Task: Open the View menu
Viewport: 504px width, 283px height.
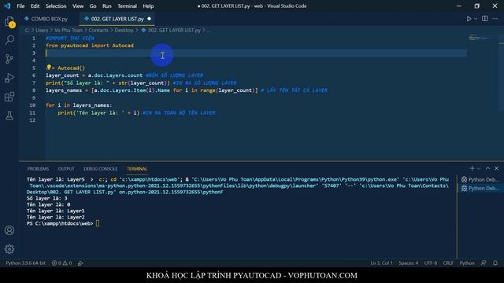Action: pos(78,6)
